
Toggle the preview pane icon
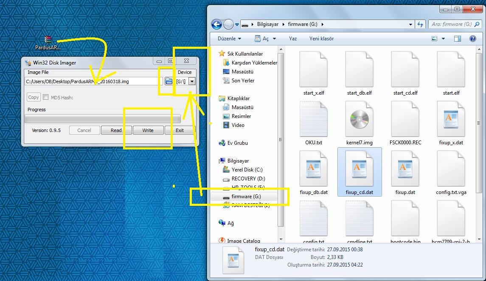pos(458,39)
